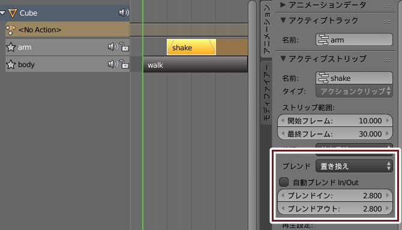Adjust the ブレンドイン value field
This screenshot has height=230, width=402.
pos(335,195)
